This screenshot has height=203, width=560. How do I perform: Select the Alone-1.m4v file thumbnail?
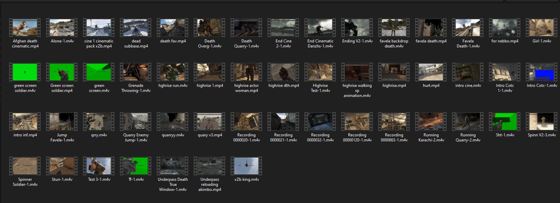62,28
